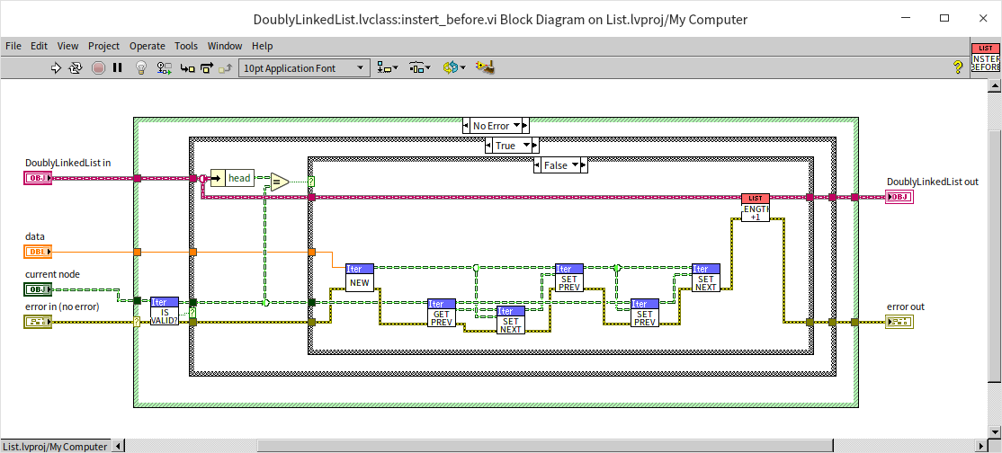
Task: Open the Align Objects dropdown
Action: (x=389, y=67)
